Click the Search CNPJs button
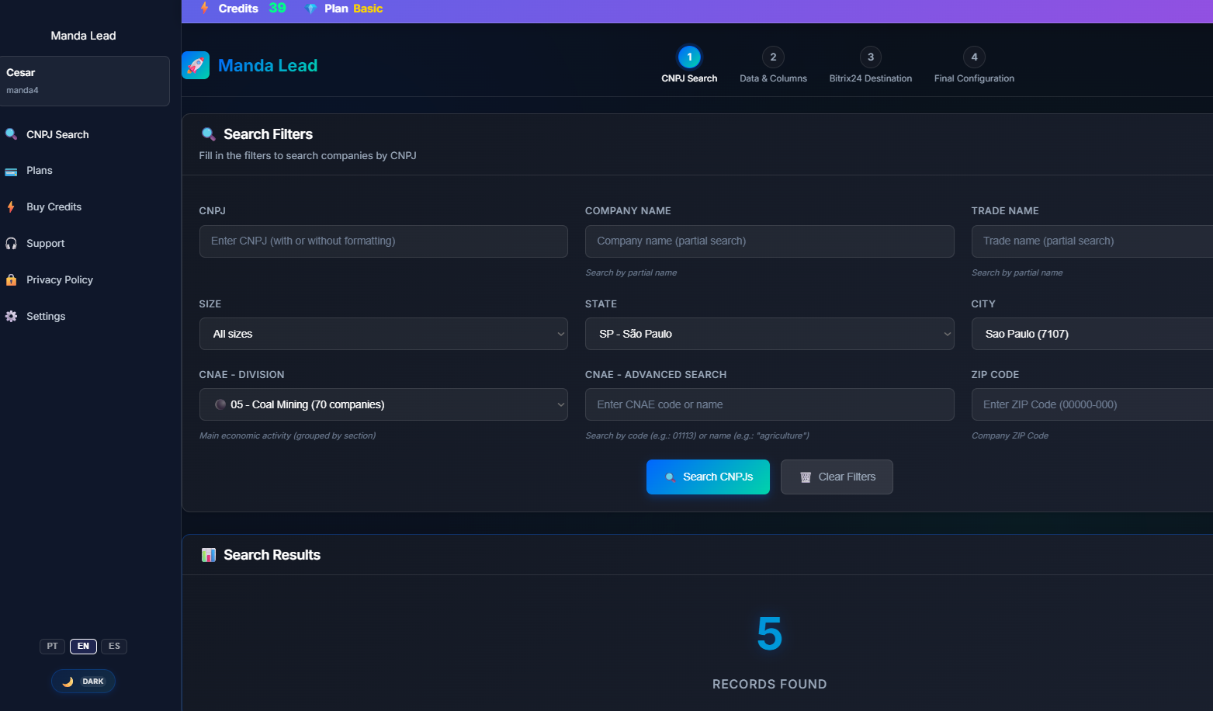Image resolution: width=1213 pixels, height=711 pixels. coord(708,477)
